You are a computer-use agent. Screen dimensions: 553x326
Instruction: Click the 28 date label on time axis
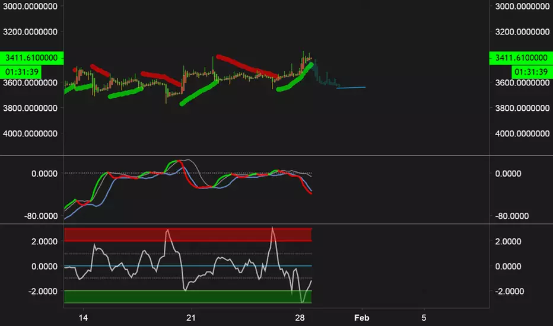tap(300, 318)
